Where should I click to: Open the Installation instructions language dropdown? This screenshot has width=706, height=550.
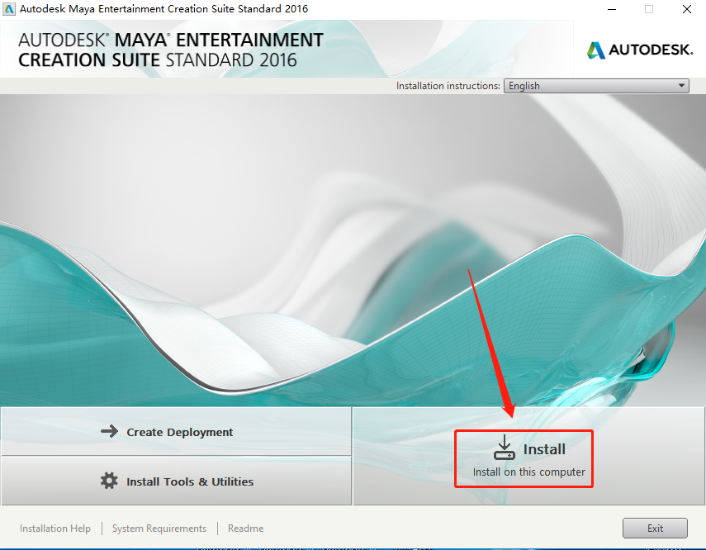click(x=596, y=86)
